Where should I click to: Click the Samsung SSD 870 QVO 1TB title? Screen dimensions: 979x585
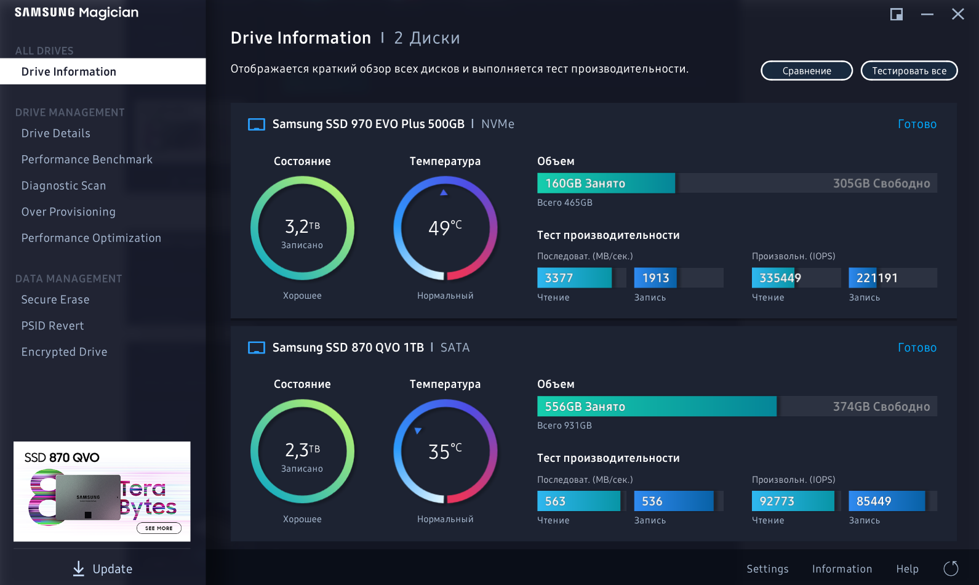348,348
